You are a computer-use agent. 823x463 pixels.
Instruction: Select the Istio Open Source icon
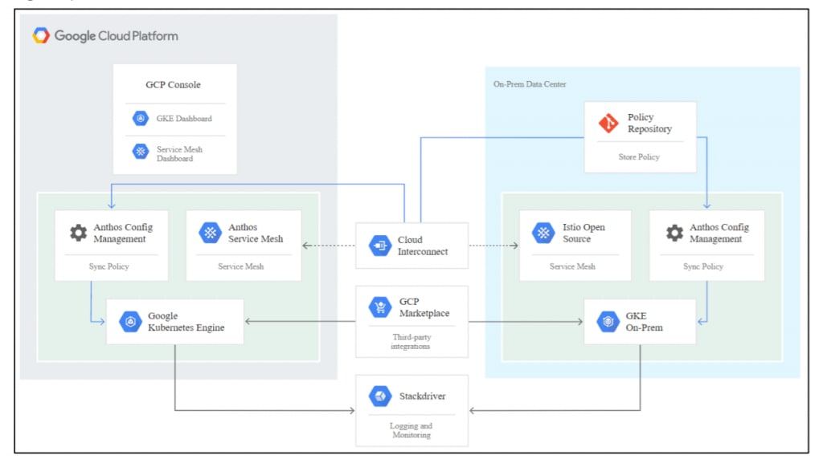tap(544, 234)
